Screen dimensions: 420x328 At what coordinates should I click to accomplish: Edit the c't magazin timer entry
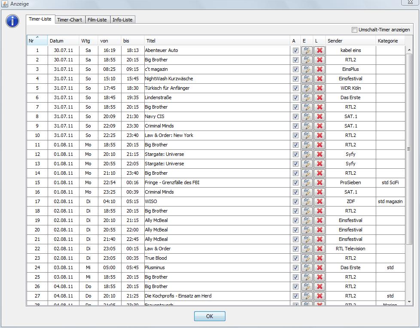pos(307,70)
